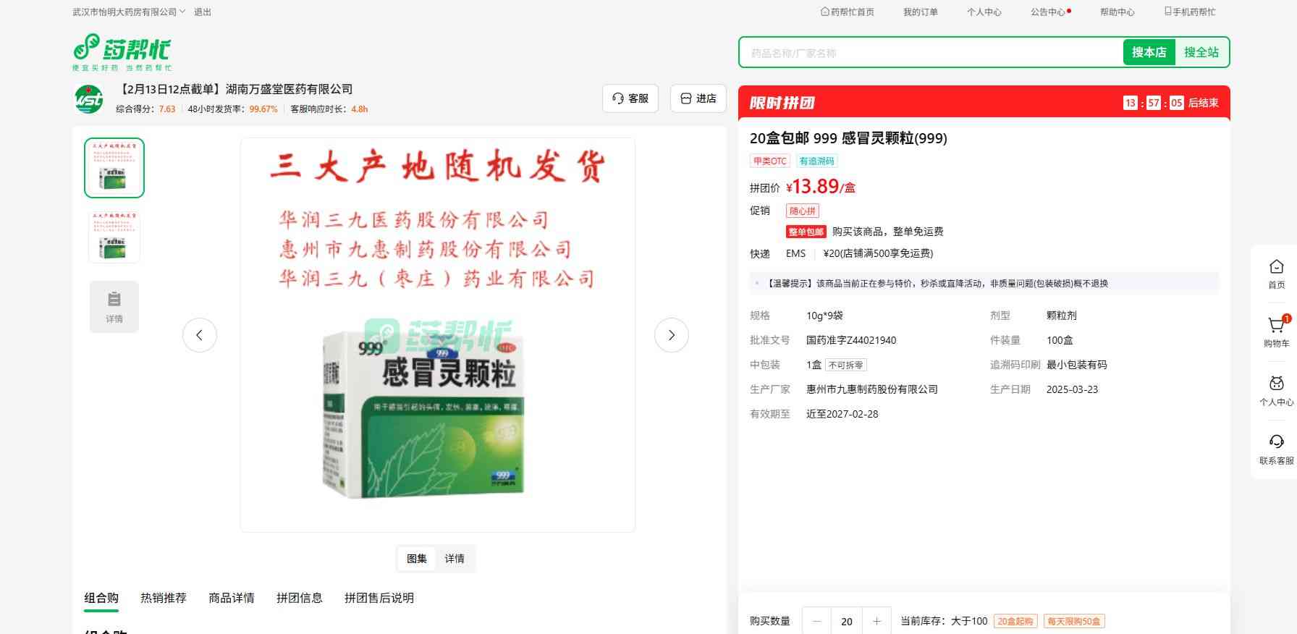Open the 商品详情 tab
Image resolution: width=1297 pixels, height=634 pixels.
232,598
